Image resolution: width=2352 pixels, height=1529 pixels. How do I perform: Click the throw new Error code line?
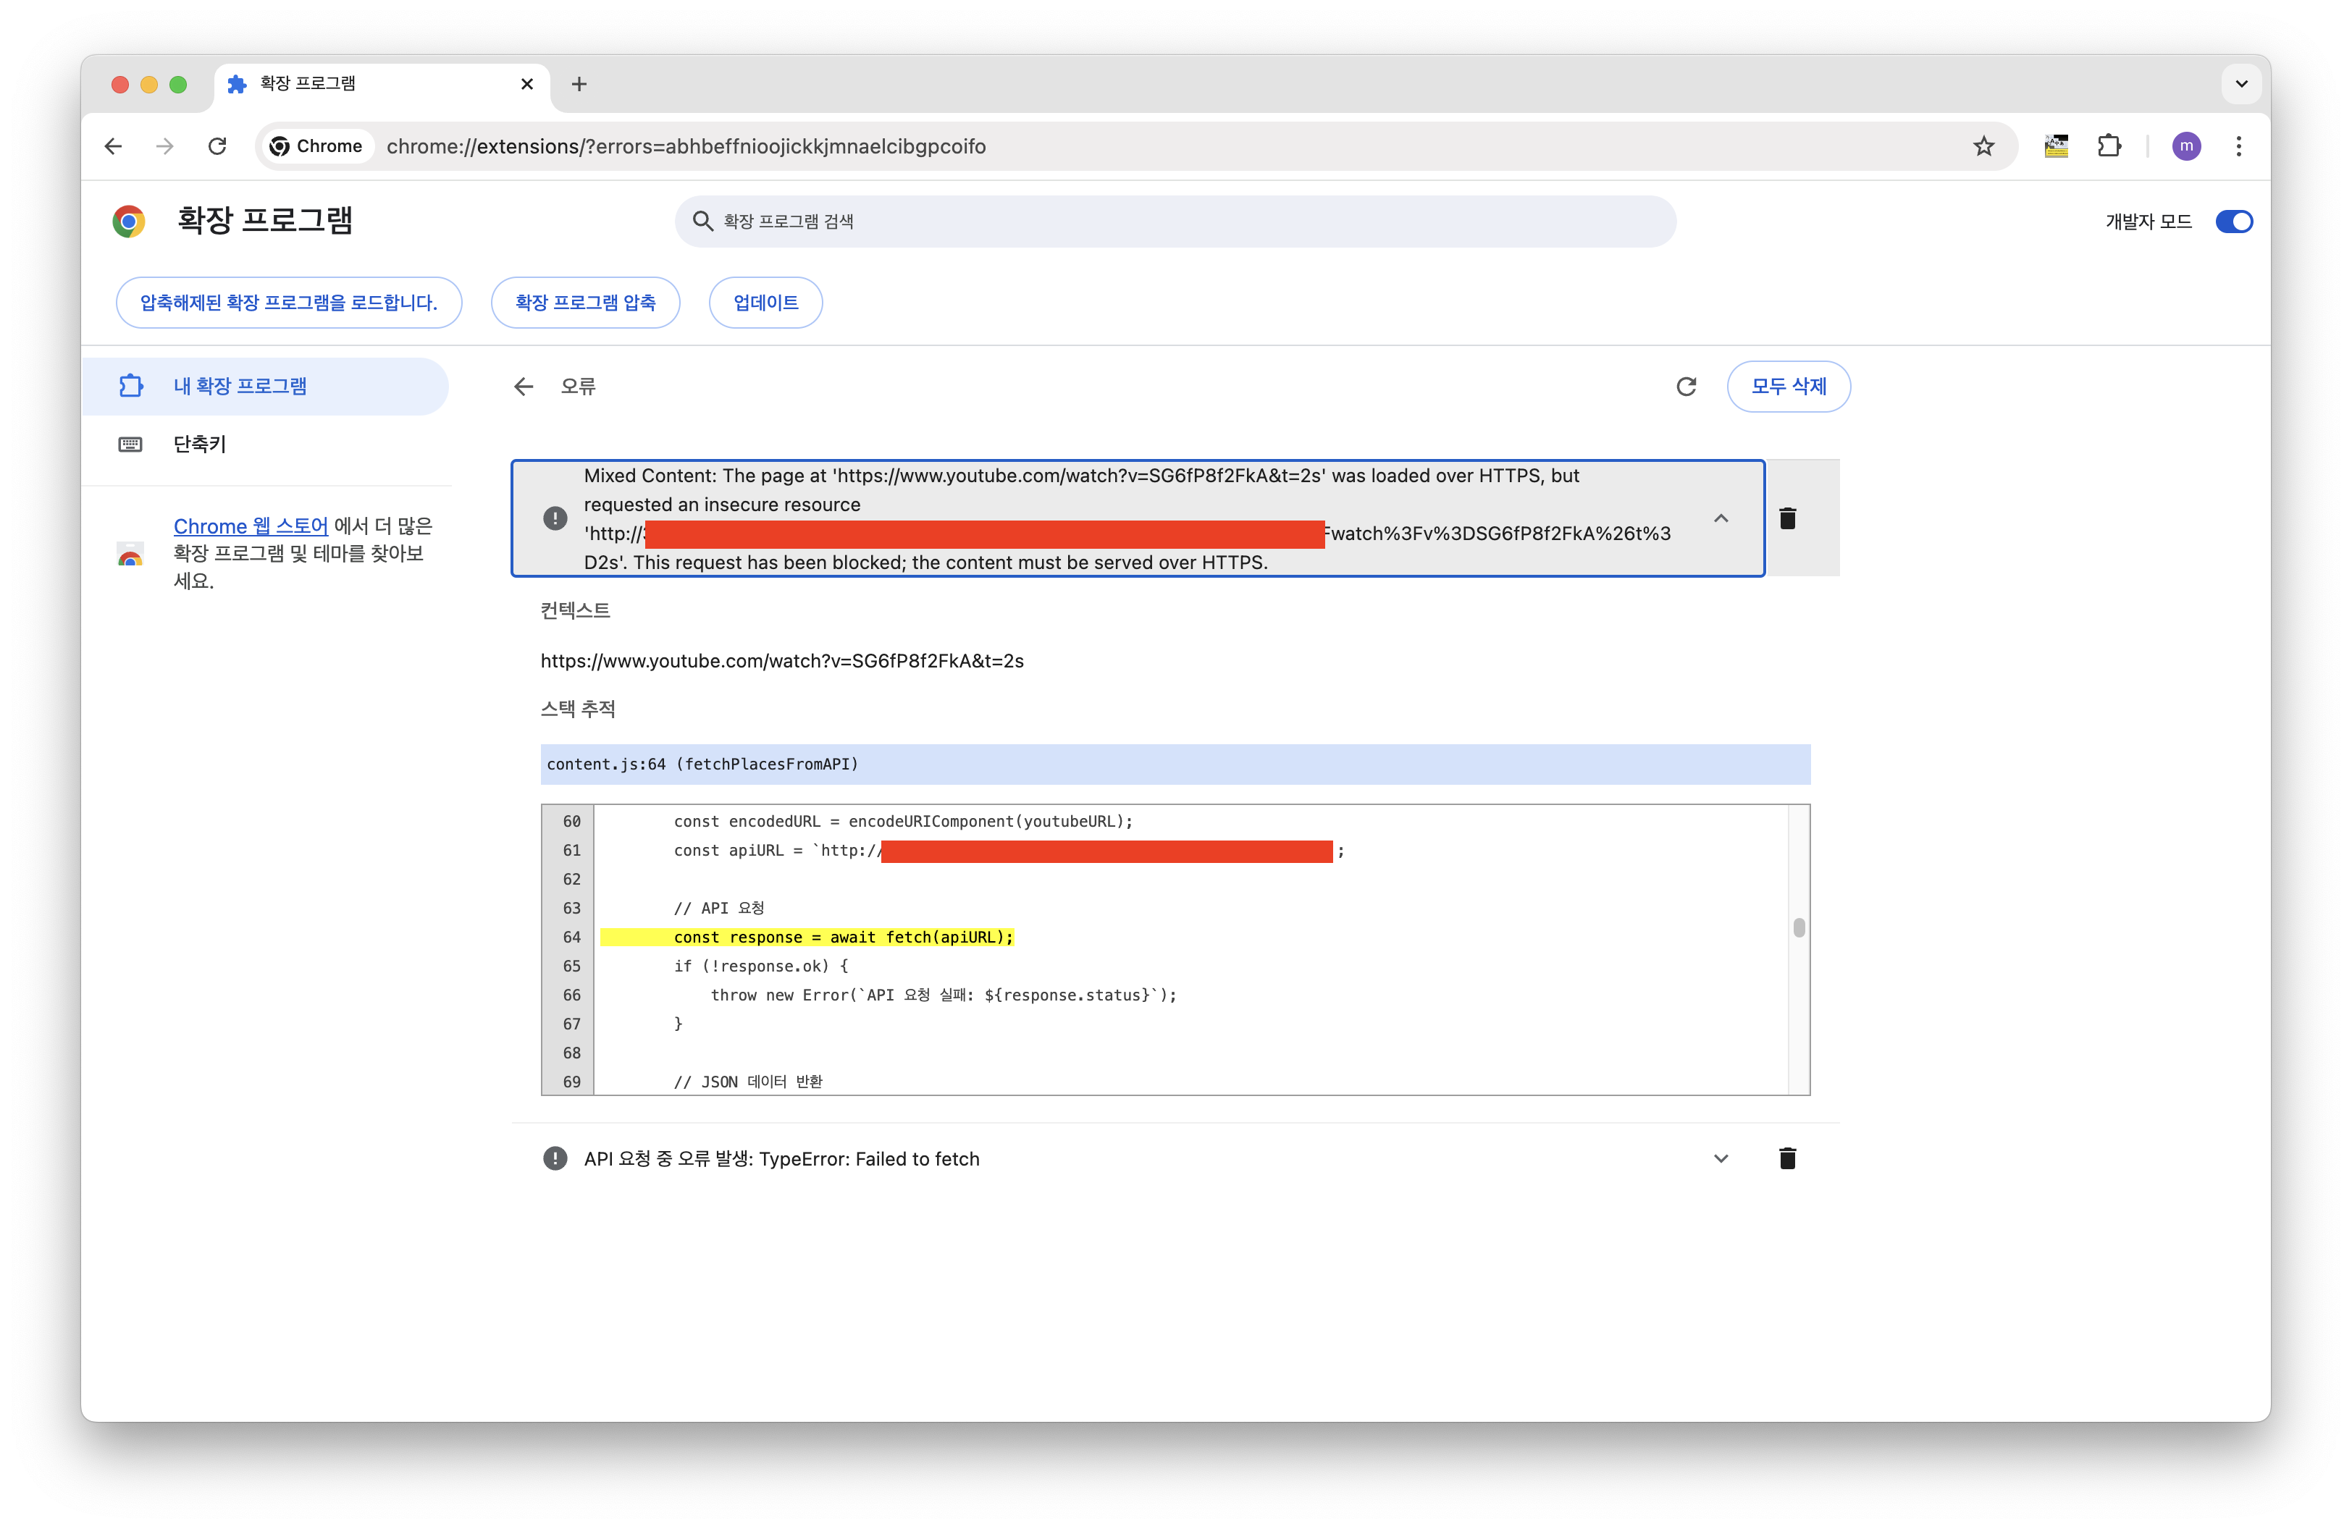tap(944, 995)
